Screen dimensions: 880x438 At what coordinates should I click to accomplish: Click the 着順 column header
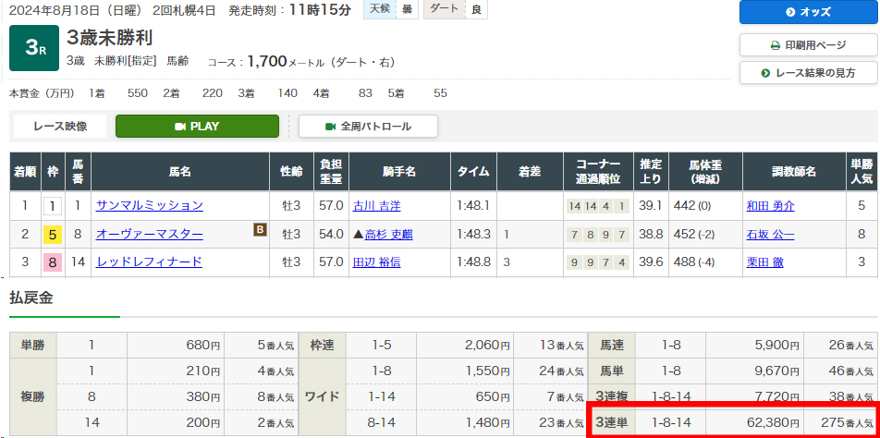click(x=25, y=172)
